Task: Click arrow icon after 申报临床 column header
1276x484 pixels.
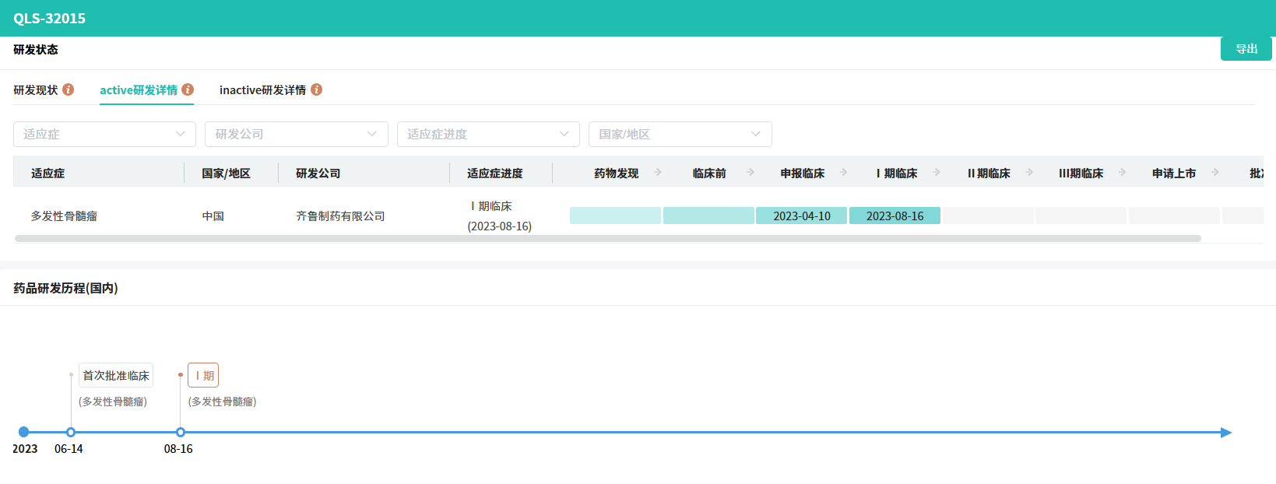Action: pyautogui.click(x=843, y=172)
